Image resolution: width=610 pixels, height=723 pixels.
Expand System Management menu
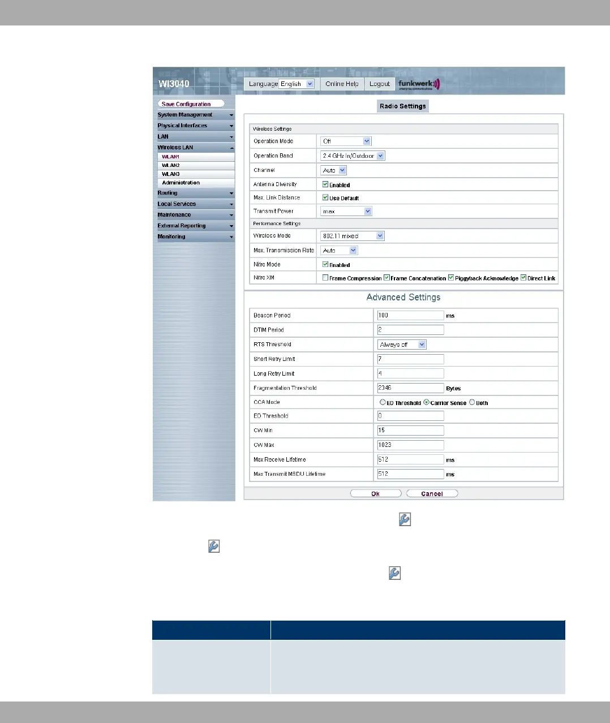195,115
